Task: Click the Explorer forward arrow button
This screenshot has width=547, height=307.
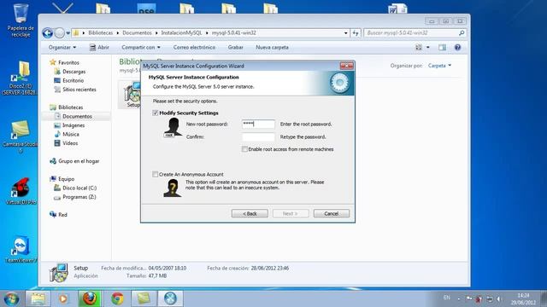Action: tap(60, 33)
